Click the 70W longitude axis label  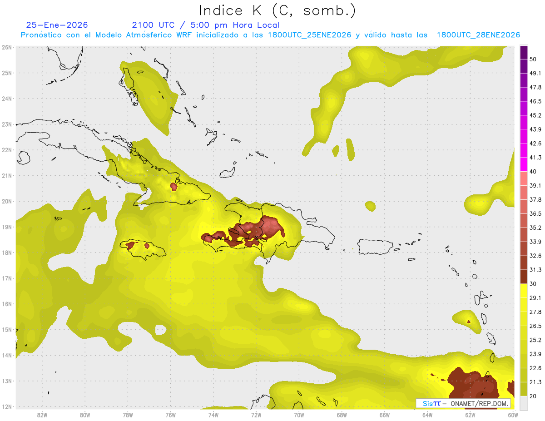click(299, 415)
